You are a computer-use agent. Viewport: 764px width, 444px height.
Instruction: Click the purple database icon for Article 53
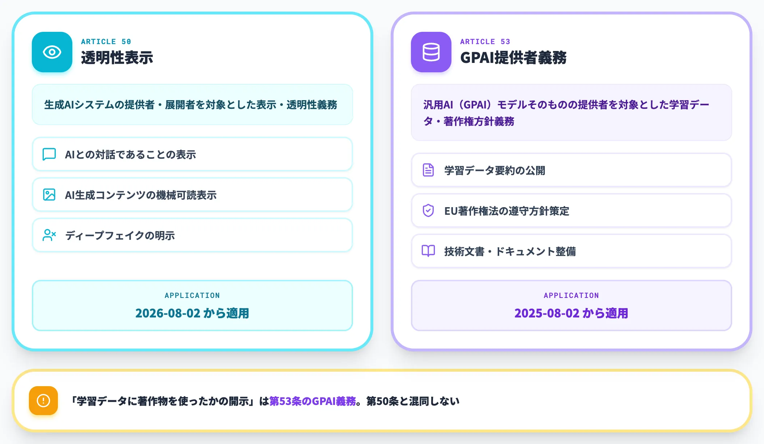431,52
